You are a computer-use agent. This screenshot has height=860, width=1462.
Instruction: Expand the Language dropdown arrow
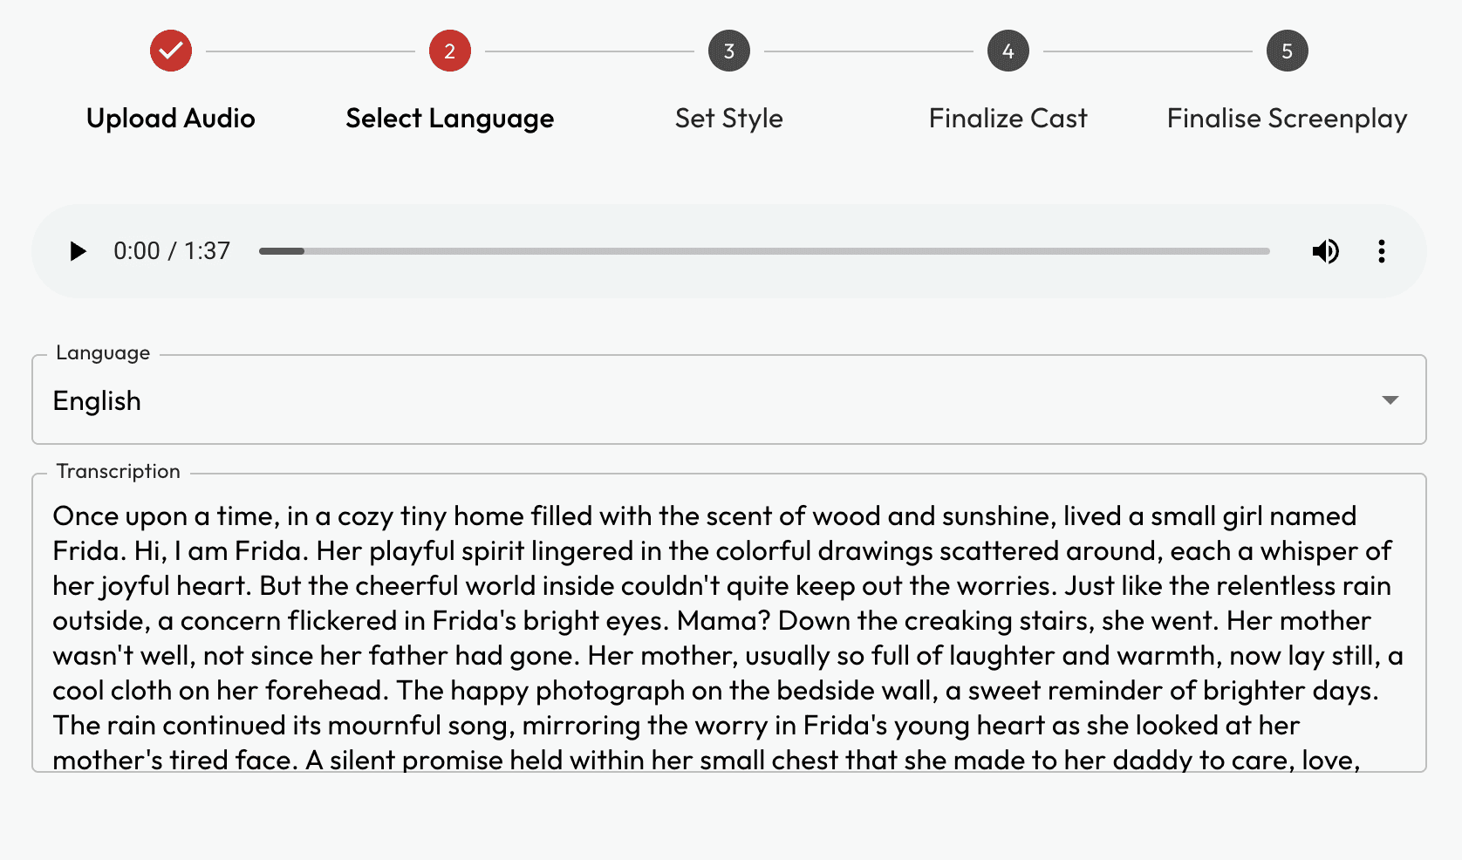1390,400
